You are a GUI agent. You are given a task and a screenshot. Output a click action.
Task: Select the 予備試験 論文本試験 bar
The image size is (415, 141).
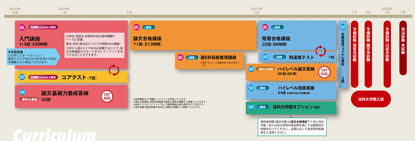click(368, 54)
